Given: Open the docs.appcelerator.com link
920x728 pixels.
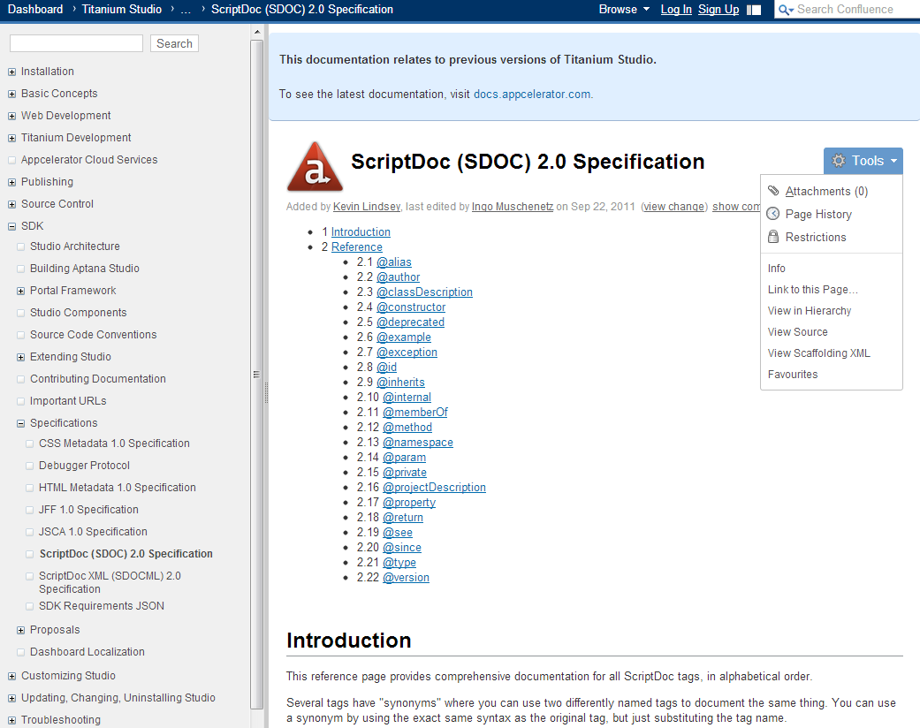Looking at the screenshot, I should click(531, 94).
